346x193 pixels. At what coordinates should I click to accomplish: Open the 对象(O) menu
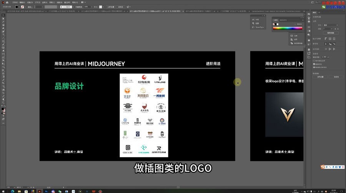(x=30, y=2)
